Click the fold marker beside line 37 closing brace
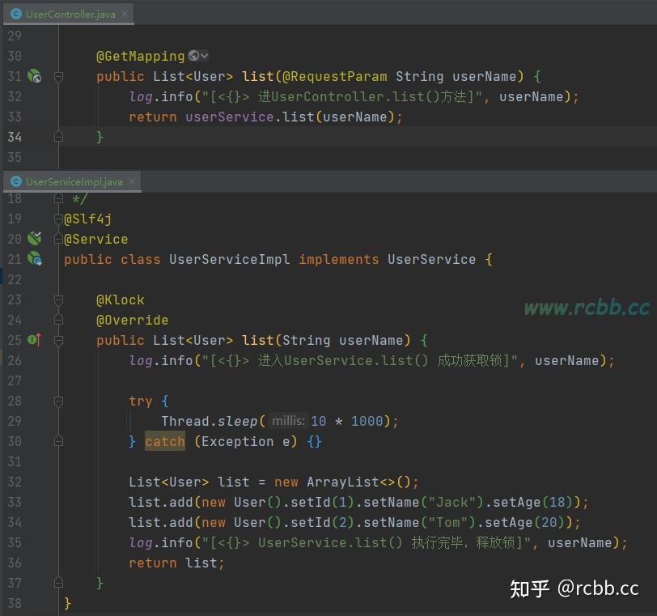This screenshot has height=616, width=657. [57, 583]
